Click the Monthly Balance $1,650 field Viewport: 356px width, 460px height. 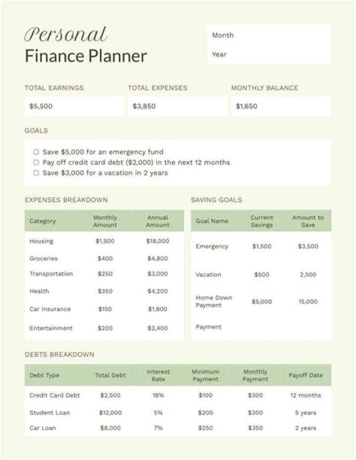point(280,106)
